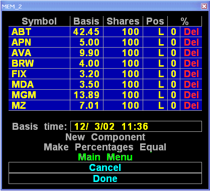Edit AVA basis value 9.90
The image size is (210, 191).
coord(86,53)
